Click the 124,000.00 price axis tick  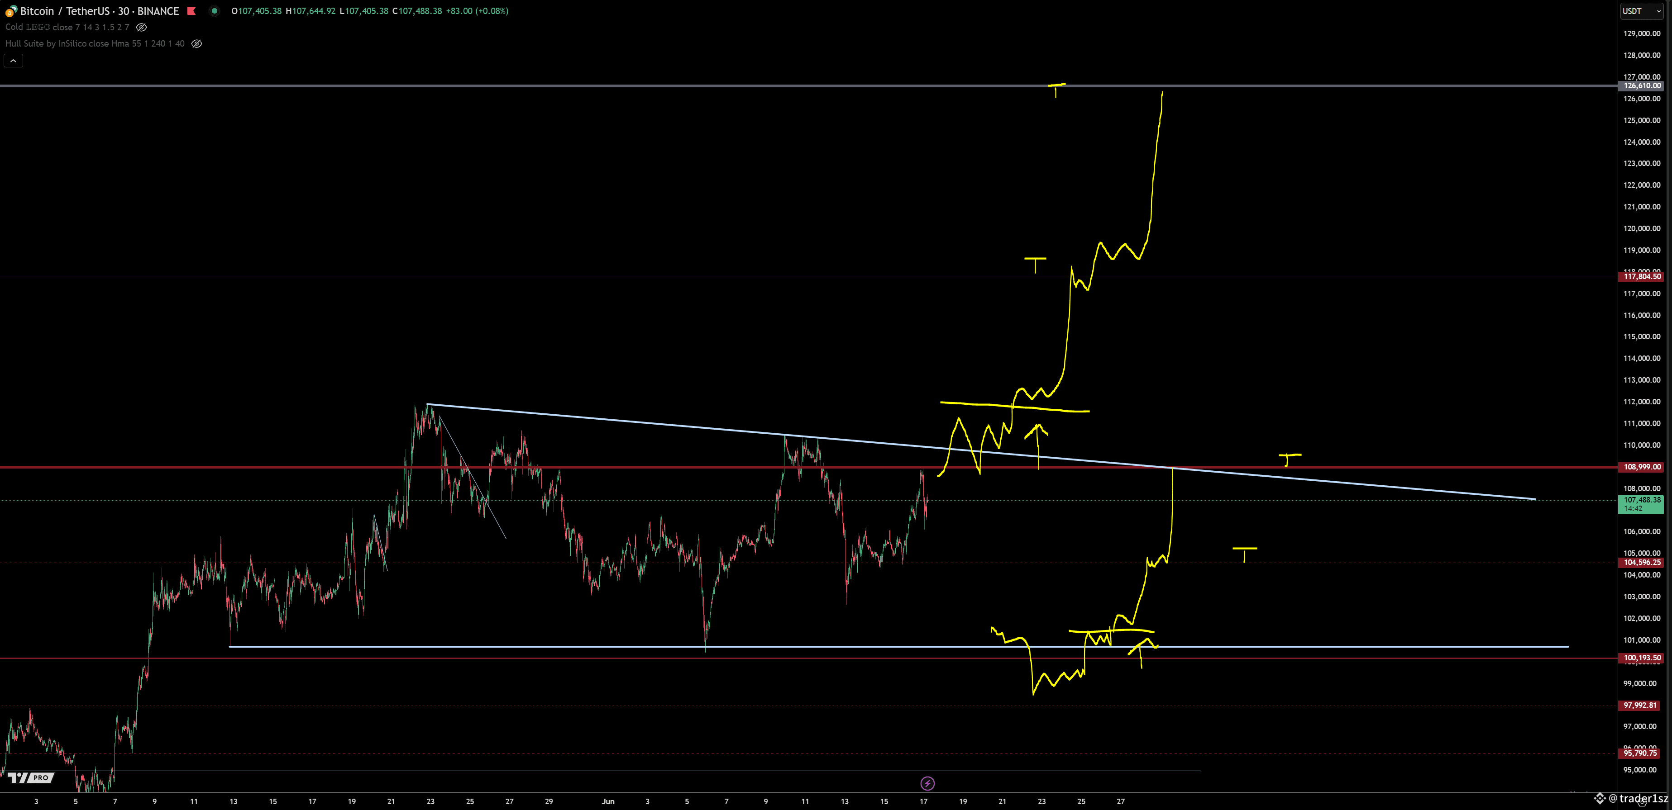(1642, 142)
